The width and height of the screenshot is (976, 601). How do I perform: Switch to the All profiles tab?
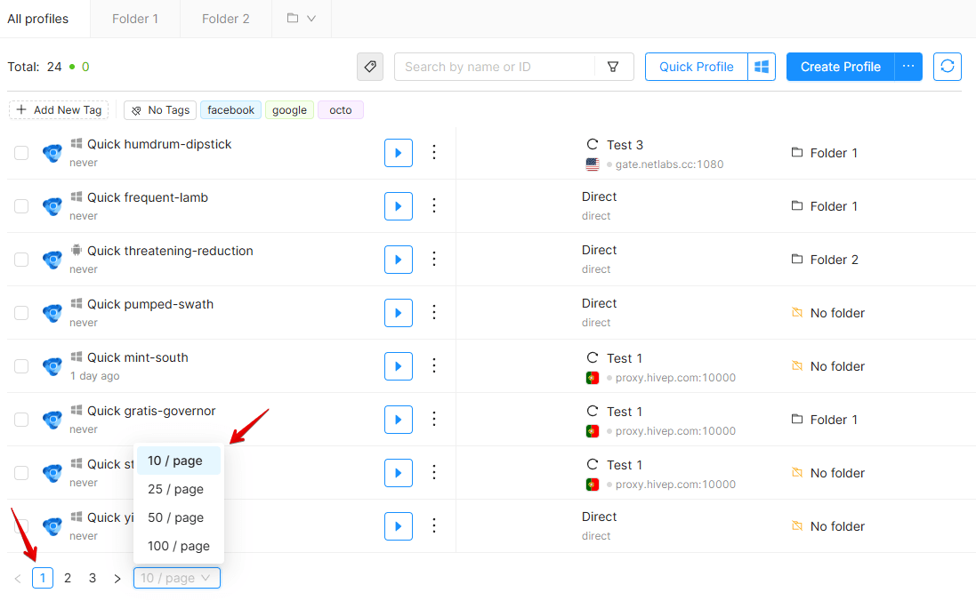[x=38, y=19]
